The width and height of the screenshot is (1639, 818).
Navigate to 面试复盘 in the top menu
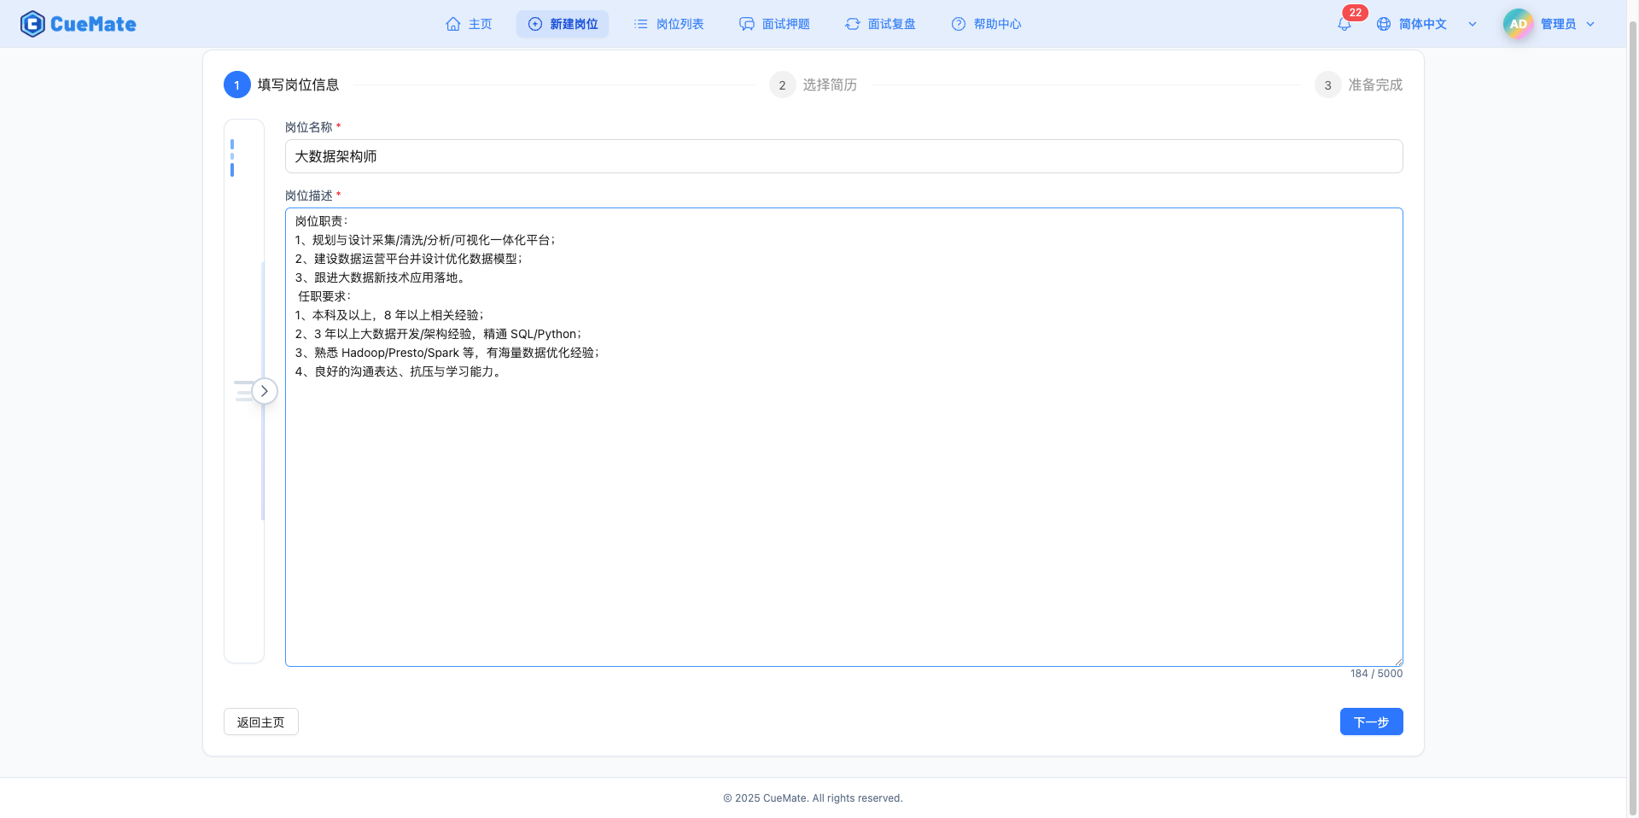[880, 24]
